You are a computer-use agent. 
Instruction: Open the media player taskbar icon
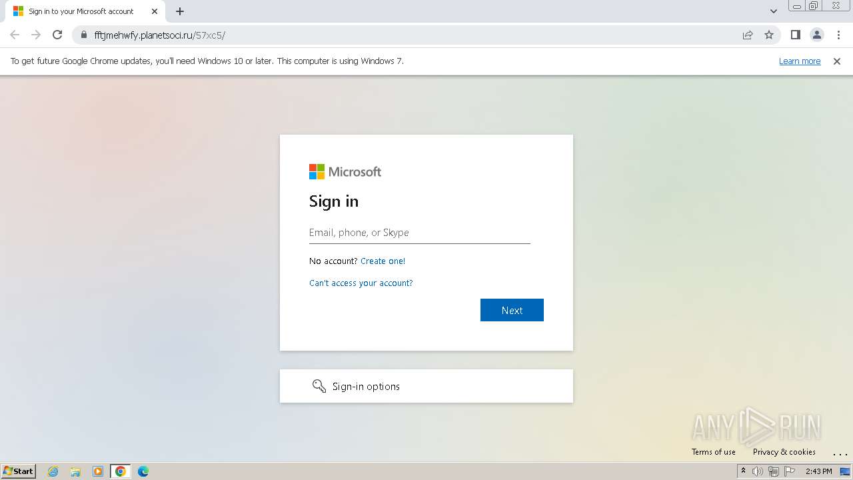(98, 471)
